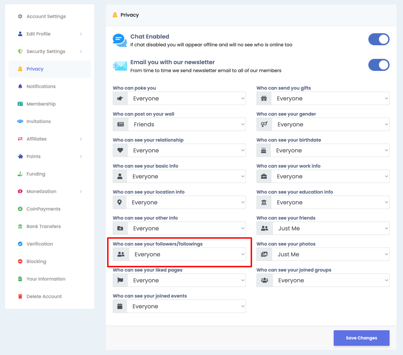Open the Blocking settings page
403x355 pixels.
point(50,261)
